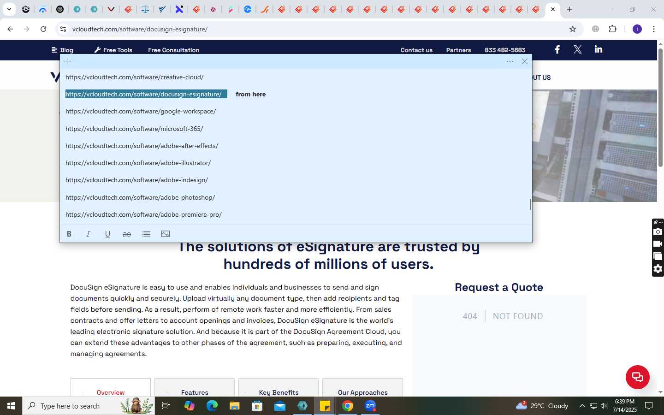Create a new sticky note with plus icon
Image resolution: width=664 pixels, height=415 pixels.
pos(67,61)
